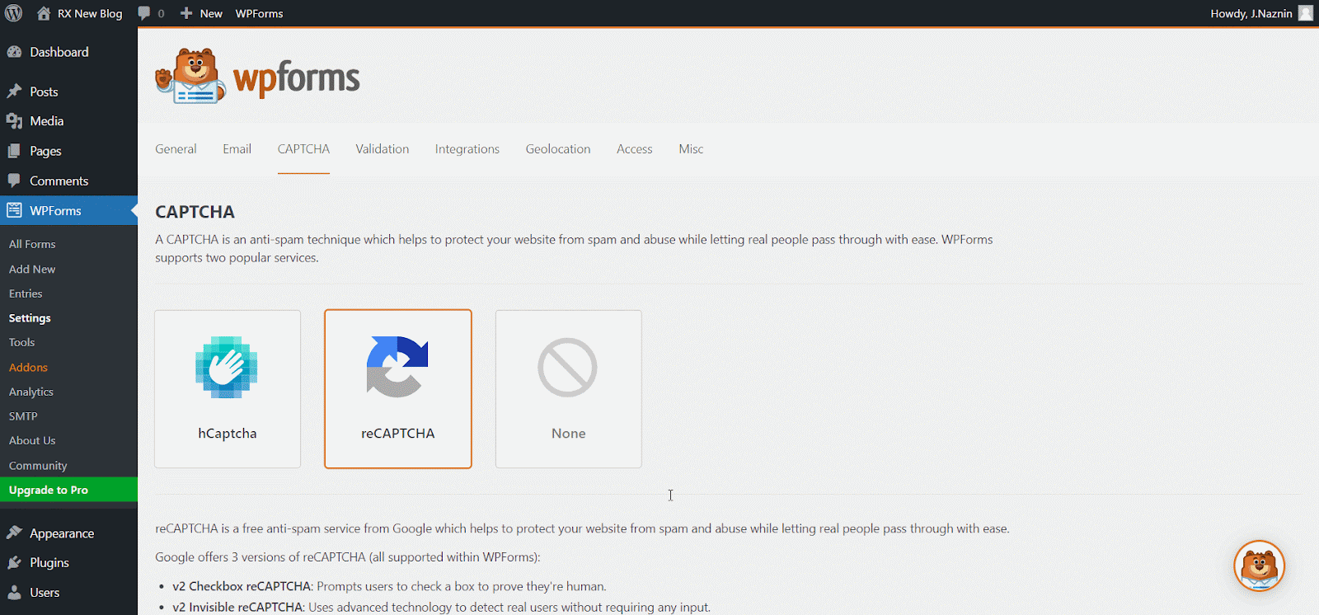The width and height of the screenshot is (1319, 615).
Task: Open the Tools submenu link
Action: click(x=21, y=342)
